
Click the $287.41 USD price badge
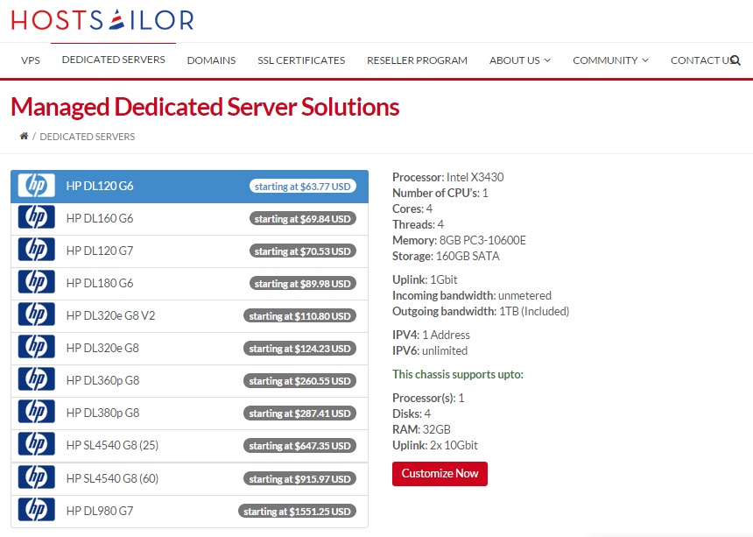[299, 413]
